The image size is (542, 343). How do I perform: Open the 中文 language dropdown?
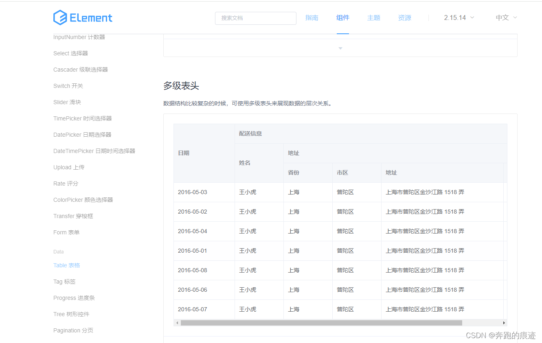coord(506,17)
